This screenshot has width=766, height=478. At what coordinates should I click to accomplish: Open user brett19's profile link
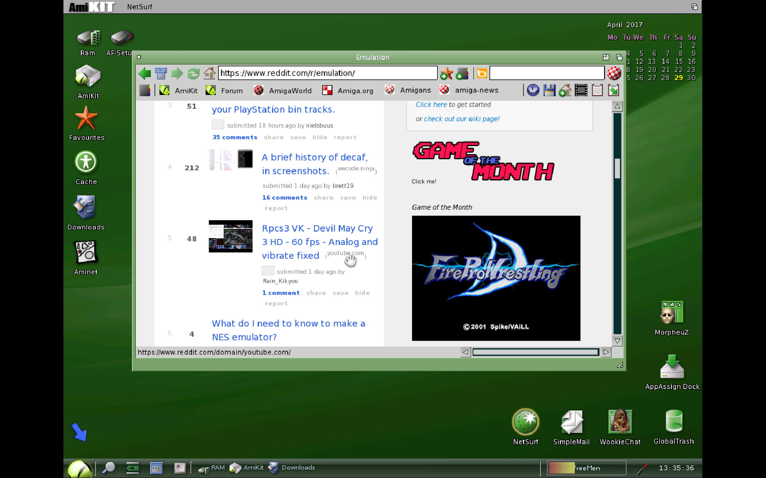[343, 186]
